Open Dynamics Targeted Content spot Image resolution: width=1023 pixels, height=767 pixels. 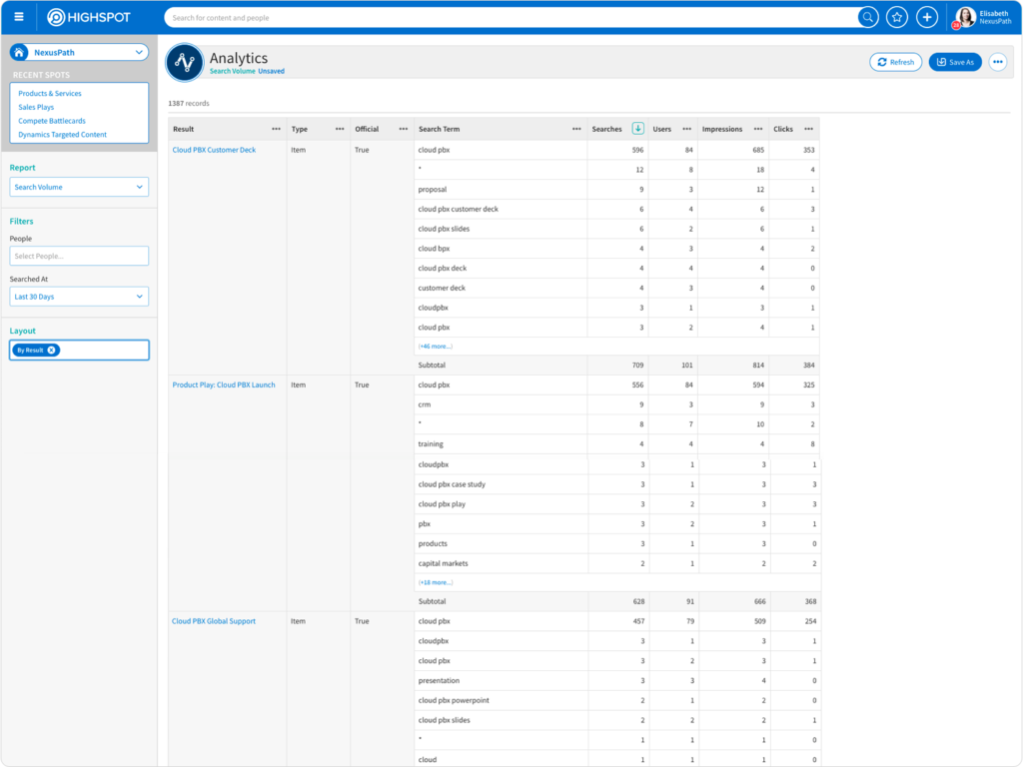tap(62, 135)
